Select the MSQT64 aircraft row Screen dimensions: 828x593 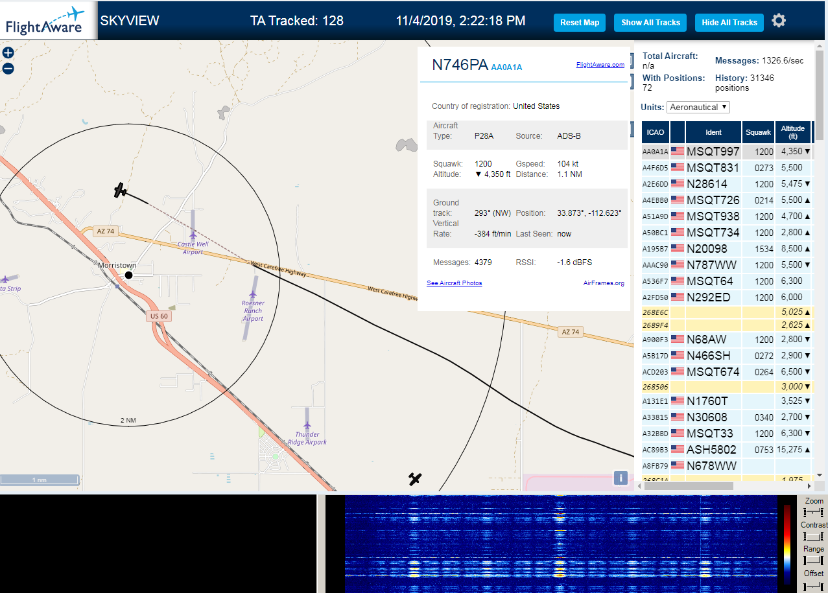point(726,281)
